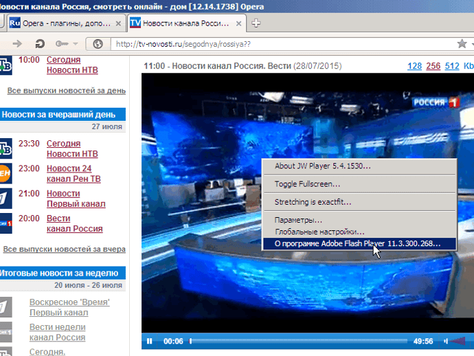Click grey Первый канал logo by 'Воскресное Время'
The height and width of the screenshot is (356, 474).
click(x=5, y=307)
